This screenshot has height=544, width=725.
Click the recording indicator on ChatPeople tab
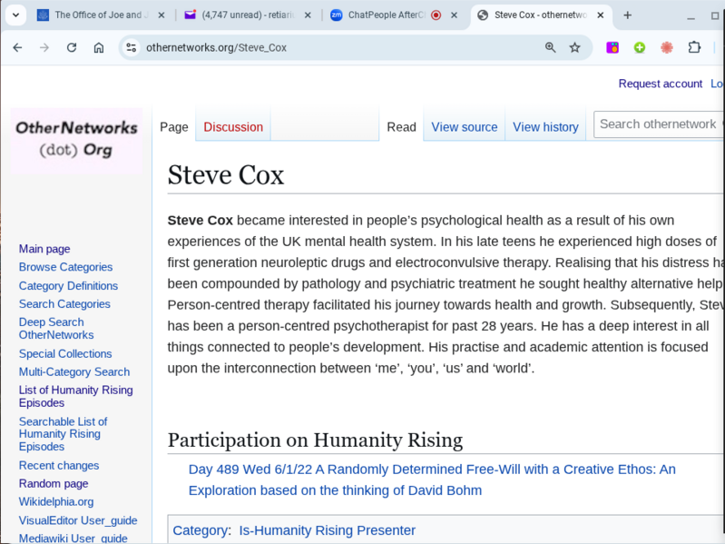[436, 15]
